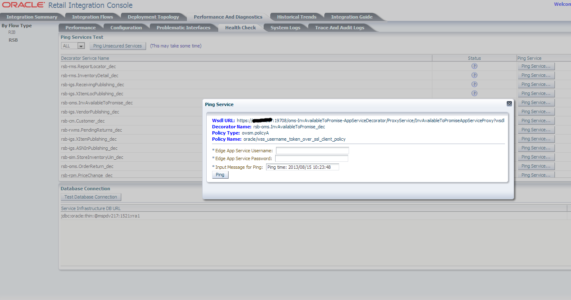Open the ALL services filter dropdown
Image resolution: width=571 pixels, height=300 pixels.
click(x=81, y=46)
